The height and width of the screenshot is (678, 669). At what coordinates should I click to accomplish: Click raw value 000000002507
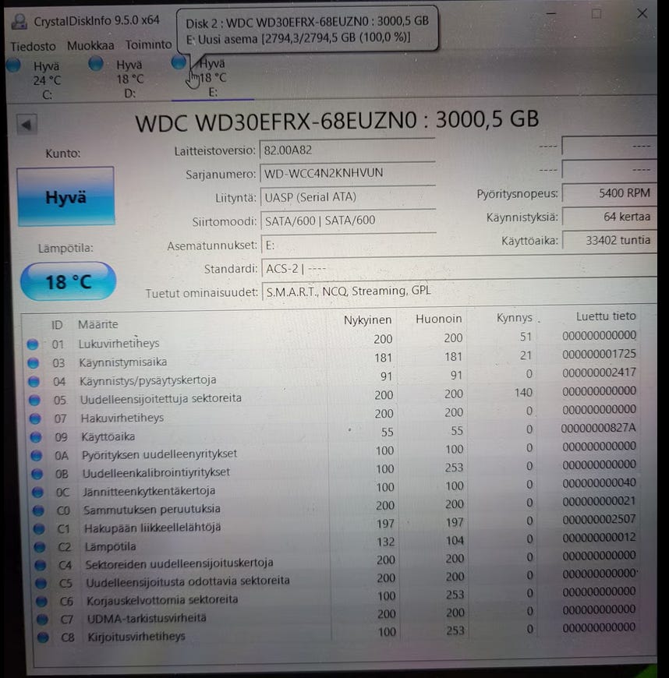600,519
